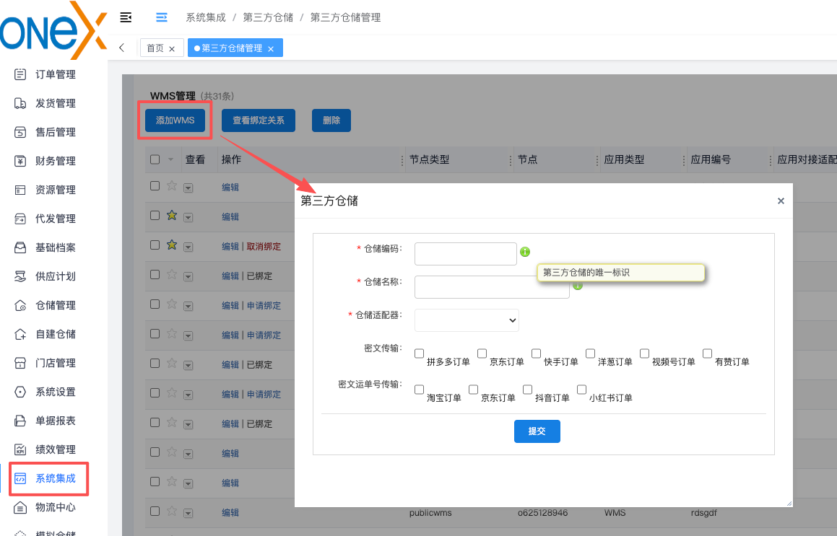Tick the 快手订单 checkbox
The height and width of the screenshot is (536, 837).
coord(536,353)
